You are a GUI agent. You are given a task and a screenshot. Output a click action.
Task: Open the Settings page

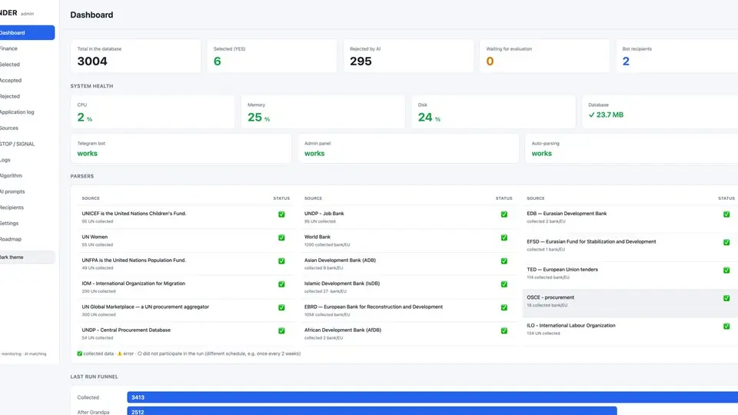[x=9, y=224]
